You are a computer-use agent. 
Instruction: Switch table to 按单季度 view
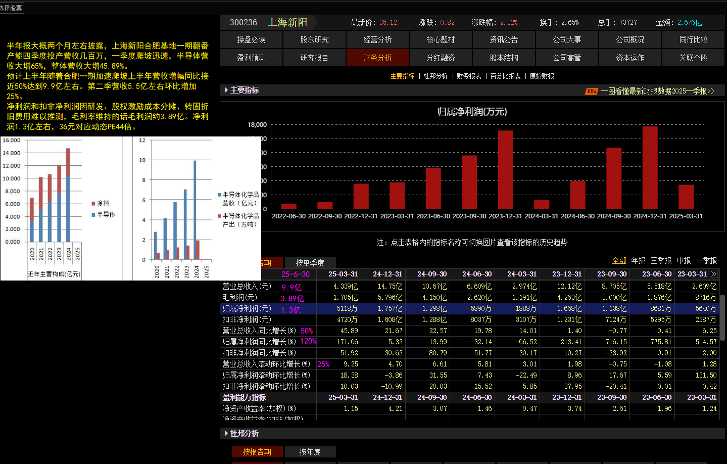pos(310,263)
